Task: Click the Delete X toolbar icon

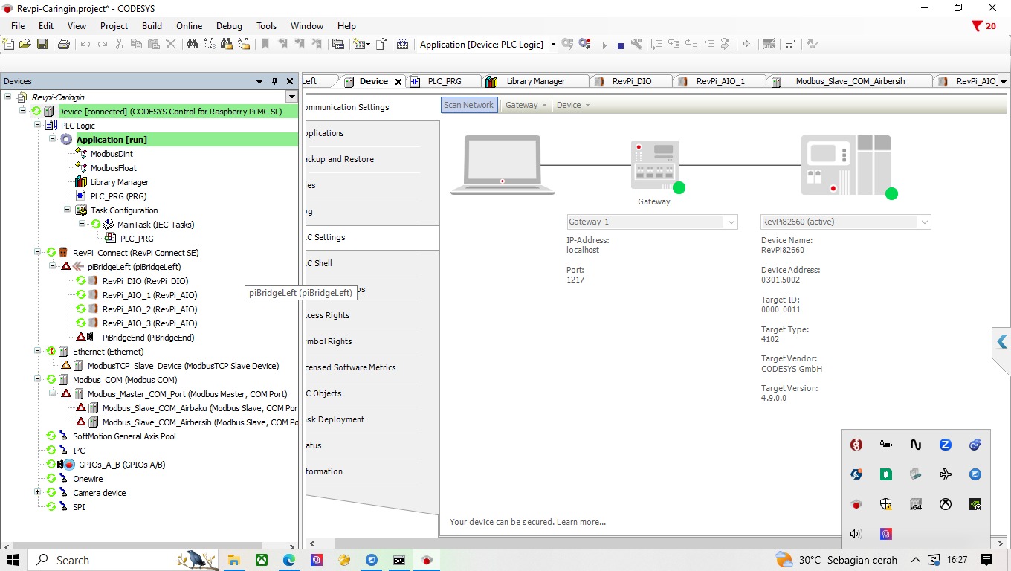Action: [171, 45]
